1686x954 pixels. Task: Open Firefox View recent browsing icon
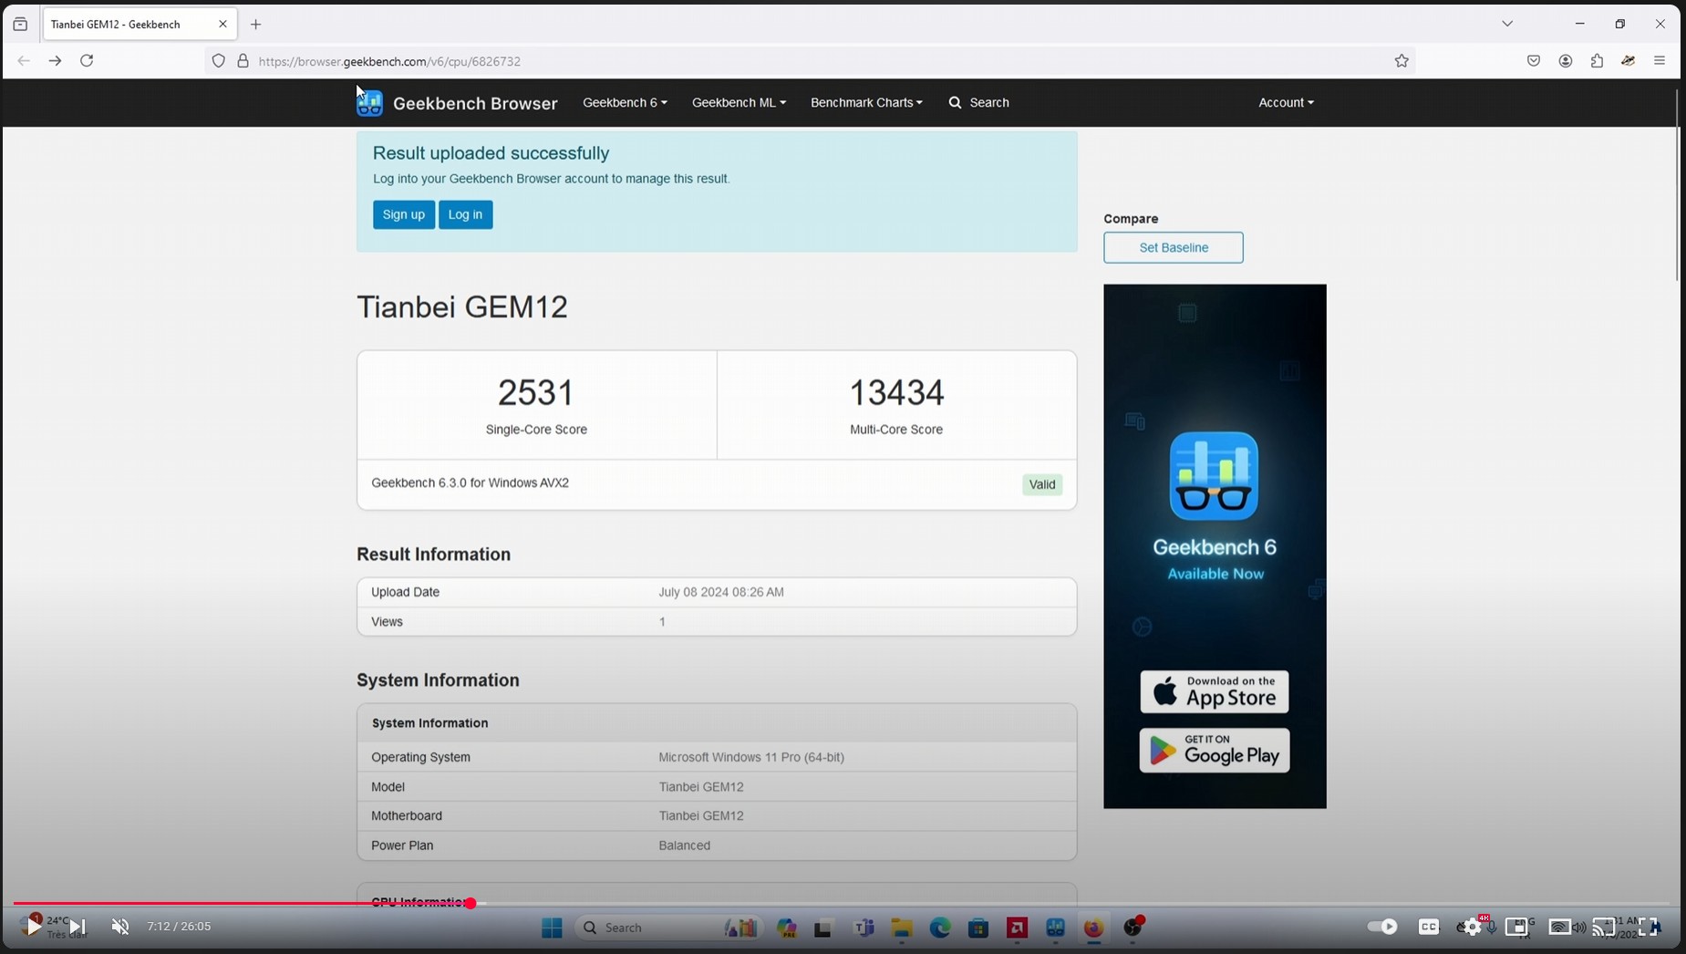20,25
